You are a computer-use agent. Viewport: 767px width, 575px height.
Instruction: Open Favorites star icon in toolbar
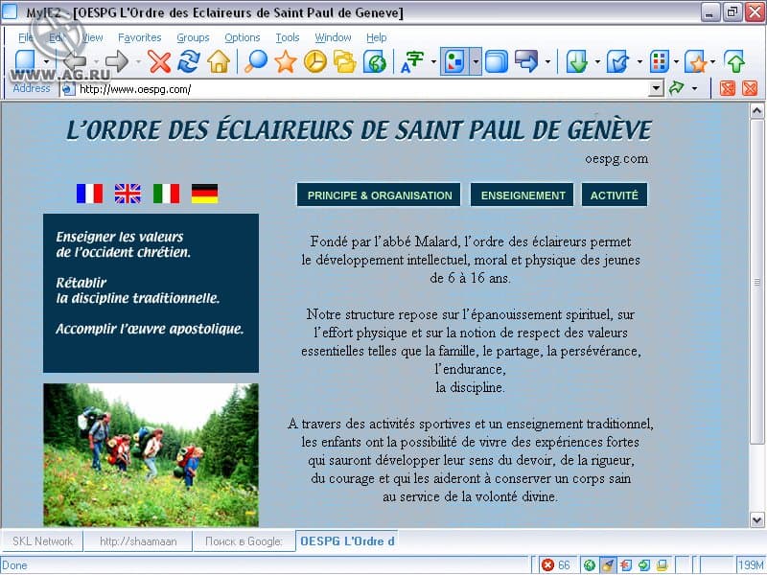point(286,62)
